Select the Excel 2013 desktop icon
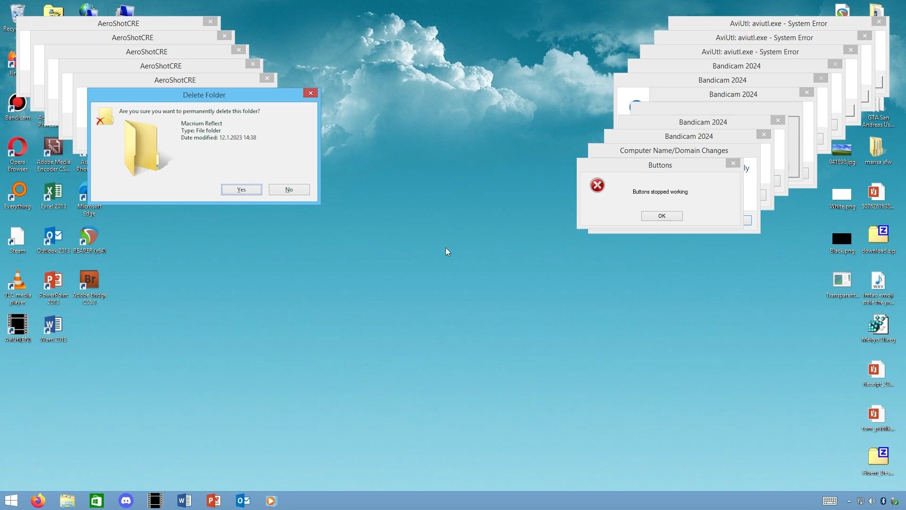Image resolution: width=906 pixels, height=510 pixels. pos(53,195)
